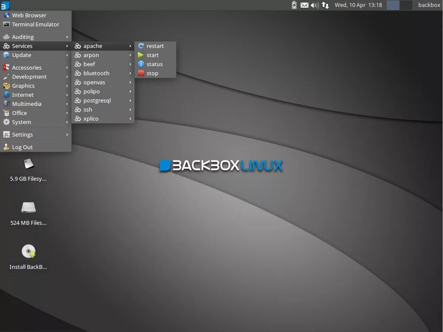Click the openvas label text
Viewport: 443px width, 332px height.
(94, 83)
